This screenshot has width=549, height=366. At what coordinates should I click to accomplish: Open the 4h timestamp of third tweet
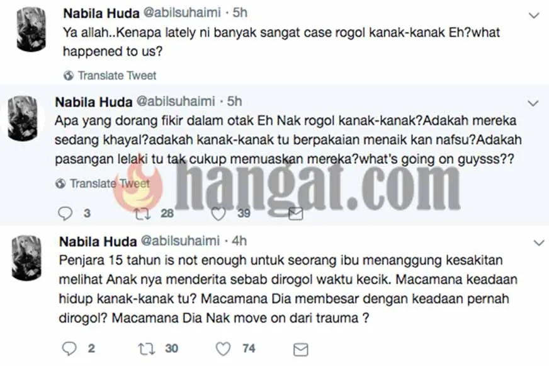point(239,241)
